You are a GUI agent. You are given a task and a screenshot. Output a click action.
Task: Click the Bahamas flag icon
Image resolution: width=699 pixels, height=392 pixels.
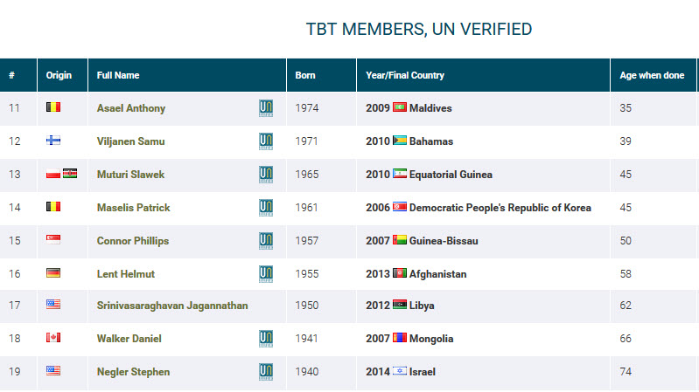pos(401,141)
